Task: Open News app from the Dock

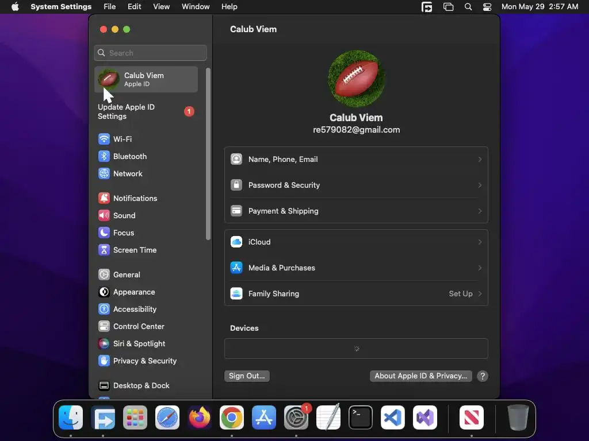Action: pyautogui.click(x=472, y=417)
